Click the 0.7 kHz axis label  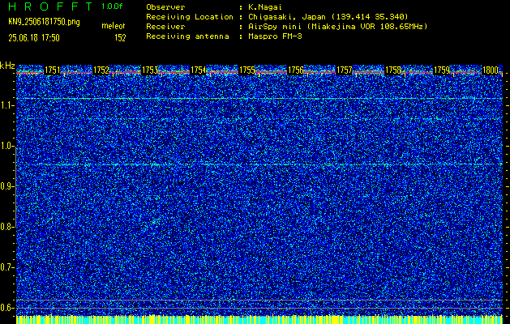(x=6, y=267)
